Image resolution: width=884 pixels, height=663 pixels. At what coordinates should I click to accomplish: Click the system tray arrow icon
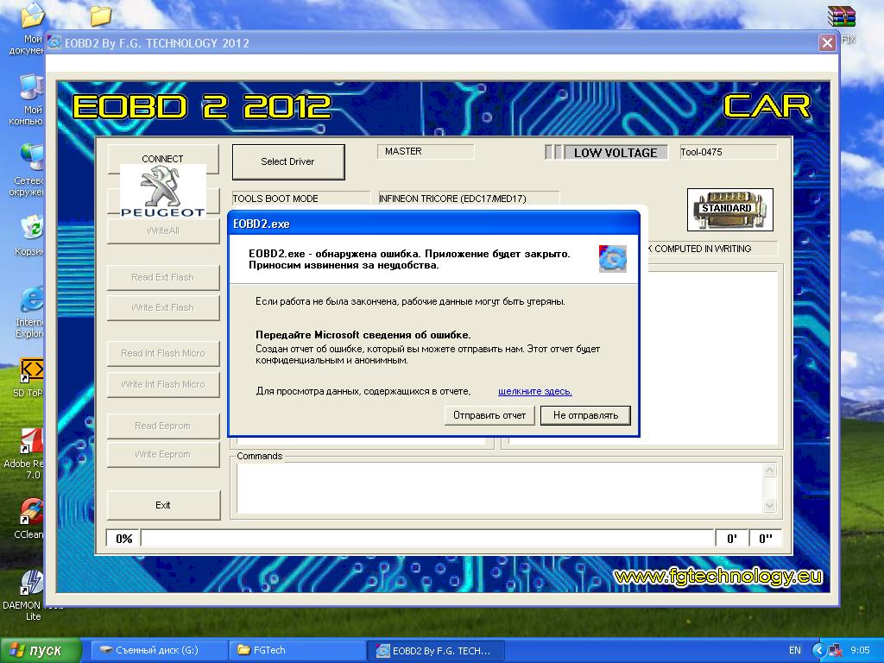point(818,650)
